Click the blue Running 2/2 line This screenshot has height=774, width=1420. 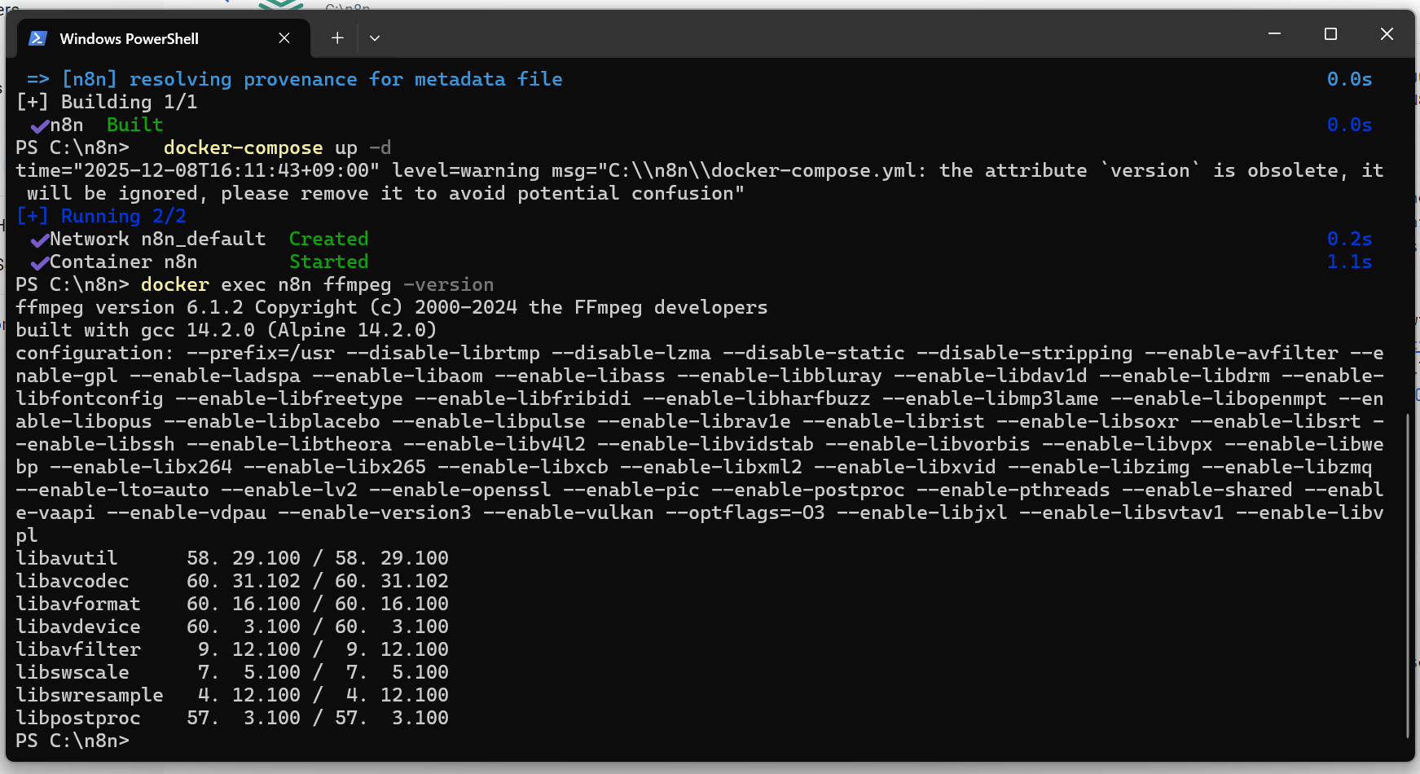102,216
